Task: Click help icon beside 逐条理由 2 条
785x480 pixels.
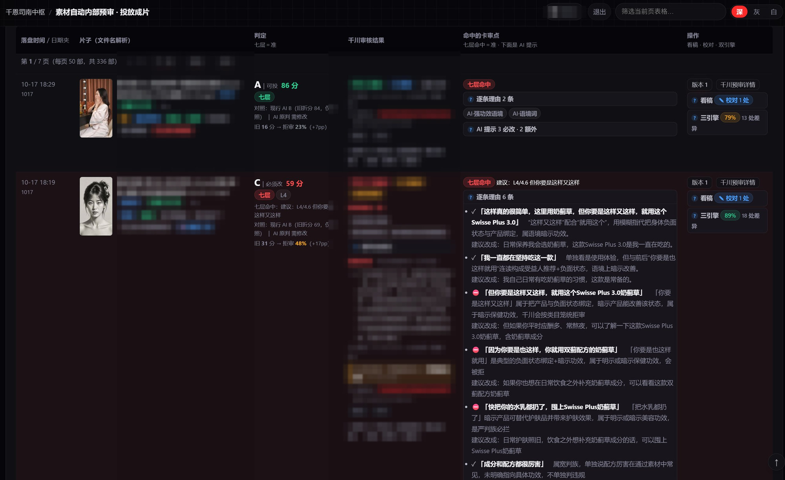Action: (471, 99)
